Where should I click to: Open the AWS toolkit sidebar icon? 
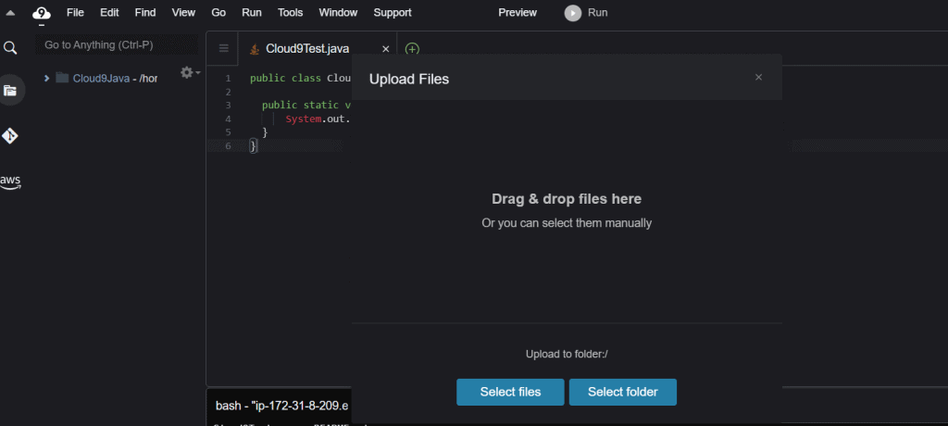pyautogui.click(x=10, y=182)
